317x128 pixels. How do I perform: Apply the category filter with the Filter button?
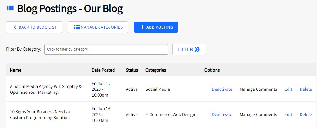point(189,49)
